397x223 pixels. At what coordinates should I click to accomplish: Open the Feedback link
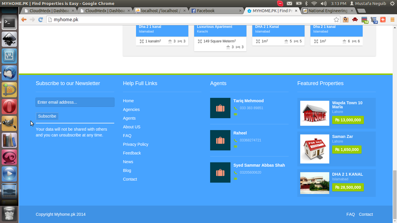[132, 153]
